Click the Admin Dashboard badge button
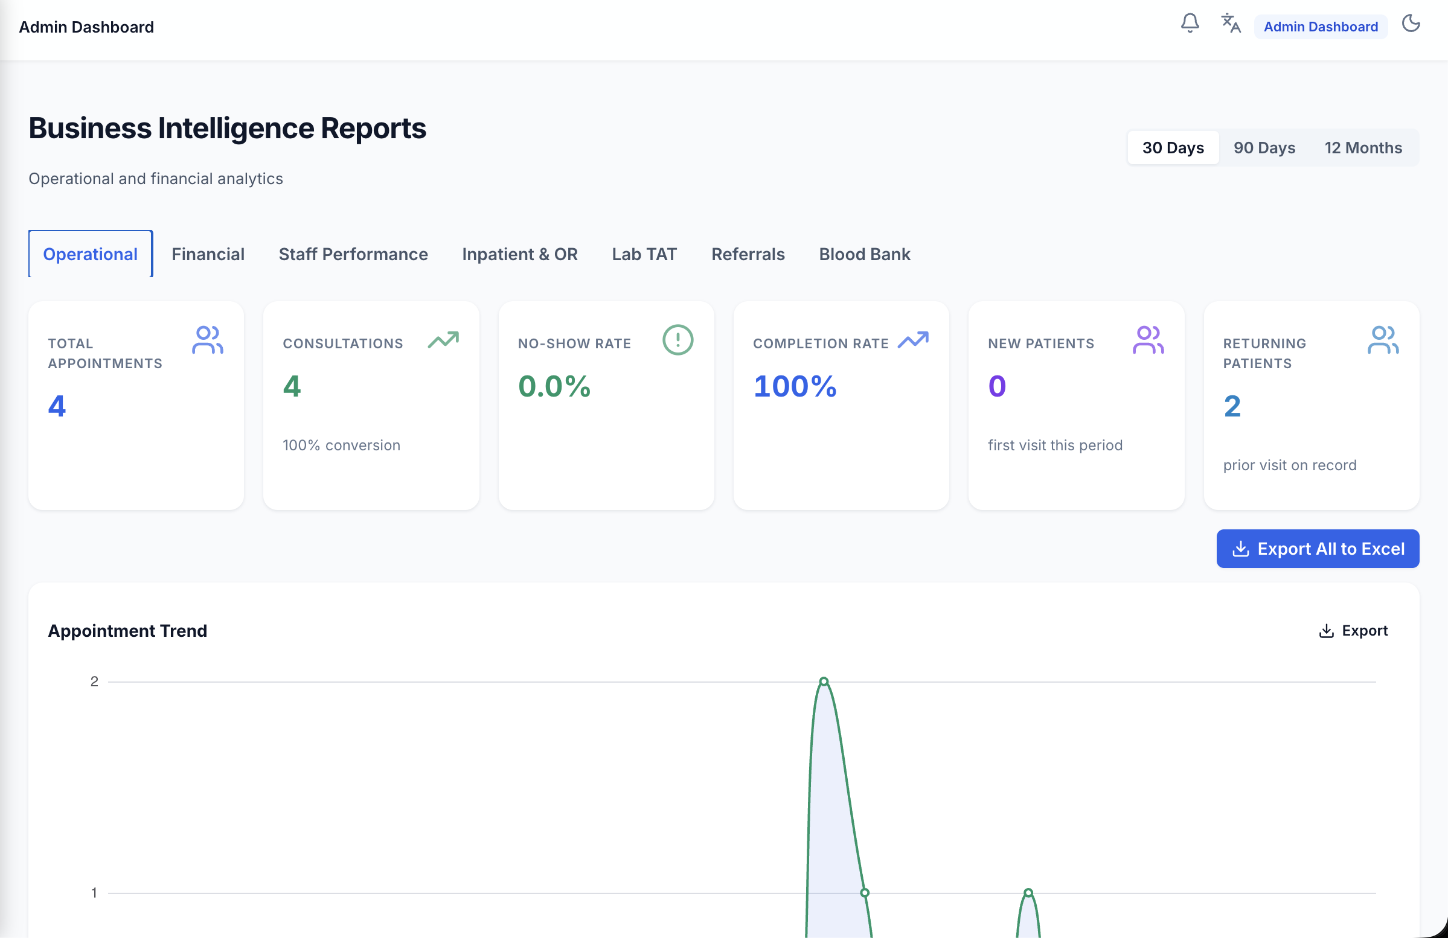The width and height of the screenshot is (1448, 938). (x=1321, y=27)
